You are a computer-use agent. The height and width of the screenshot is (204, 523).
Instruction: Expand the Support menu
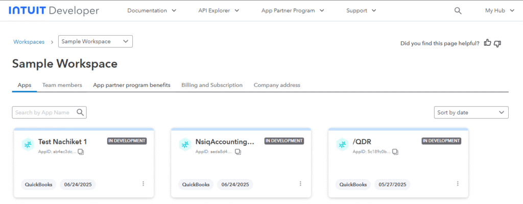(x=361, y=11)
